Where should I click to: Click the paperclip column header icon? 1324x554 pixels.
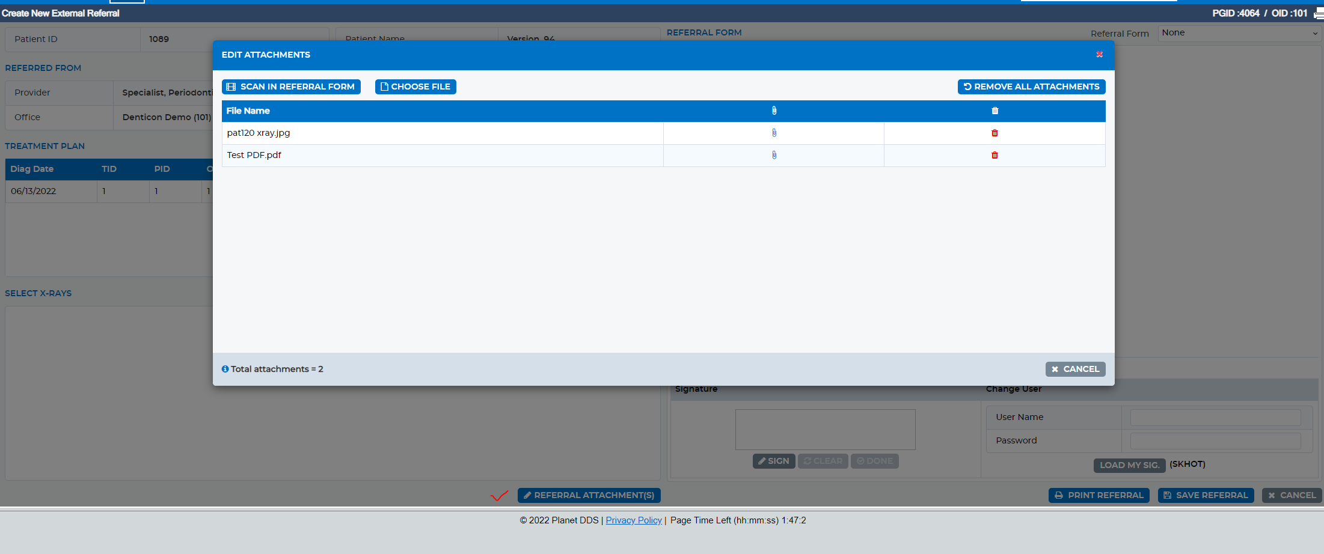[x=774, y=111]
